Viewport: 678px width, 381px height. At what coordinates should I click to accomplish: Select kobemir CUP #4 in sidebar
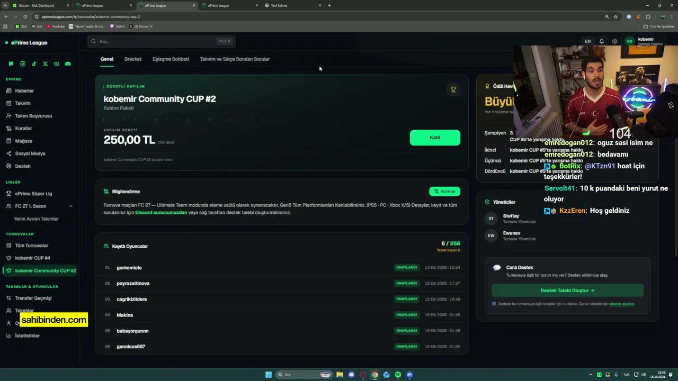[x=32, y=258]
